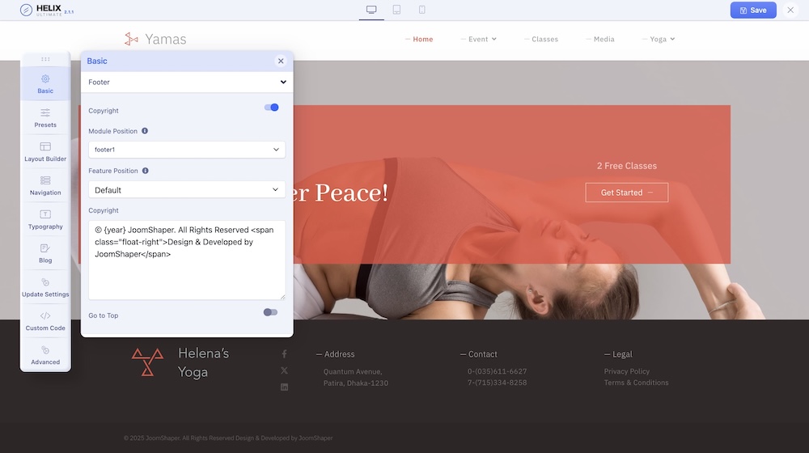Viewport: 809px width, 453px height.
Task: Click the Feature Position info icon
Action: pos(146,171)
